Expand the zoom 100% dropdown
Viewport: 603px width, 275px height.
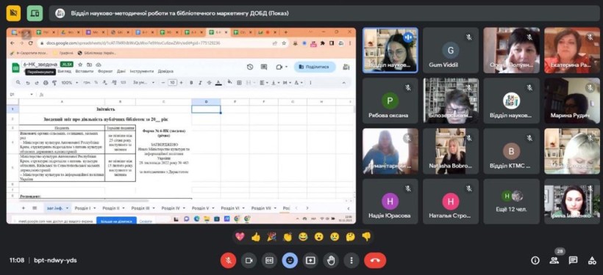tap(76, 82)
